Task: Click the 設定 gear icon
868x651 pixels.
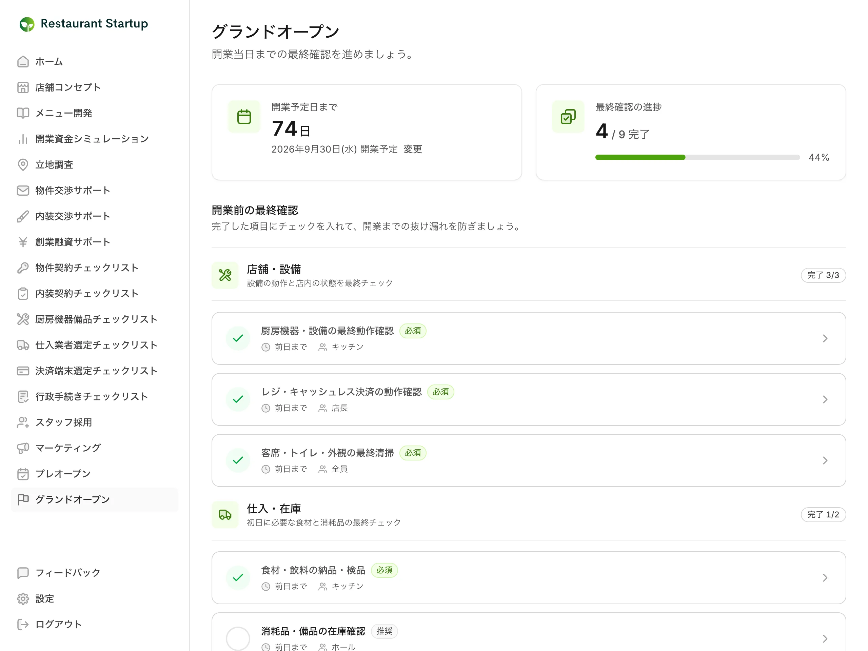Action: 23,599
